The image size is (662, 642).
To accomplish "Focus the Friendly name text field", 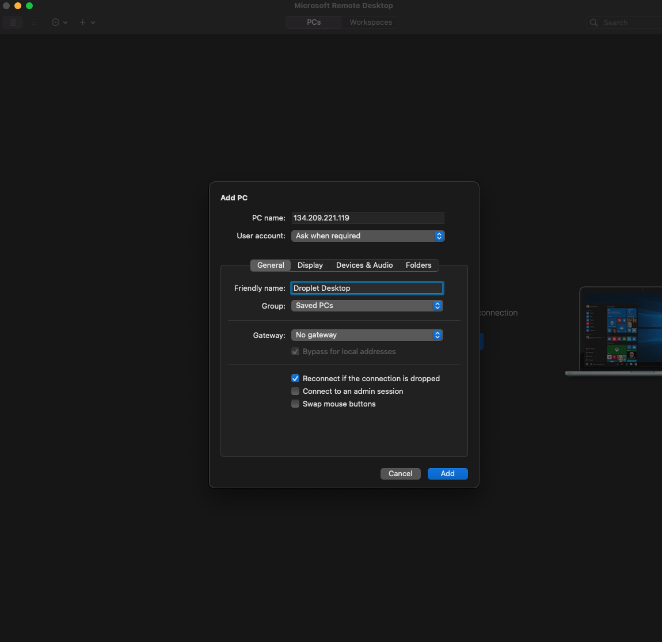I will [x=367, y=288].
